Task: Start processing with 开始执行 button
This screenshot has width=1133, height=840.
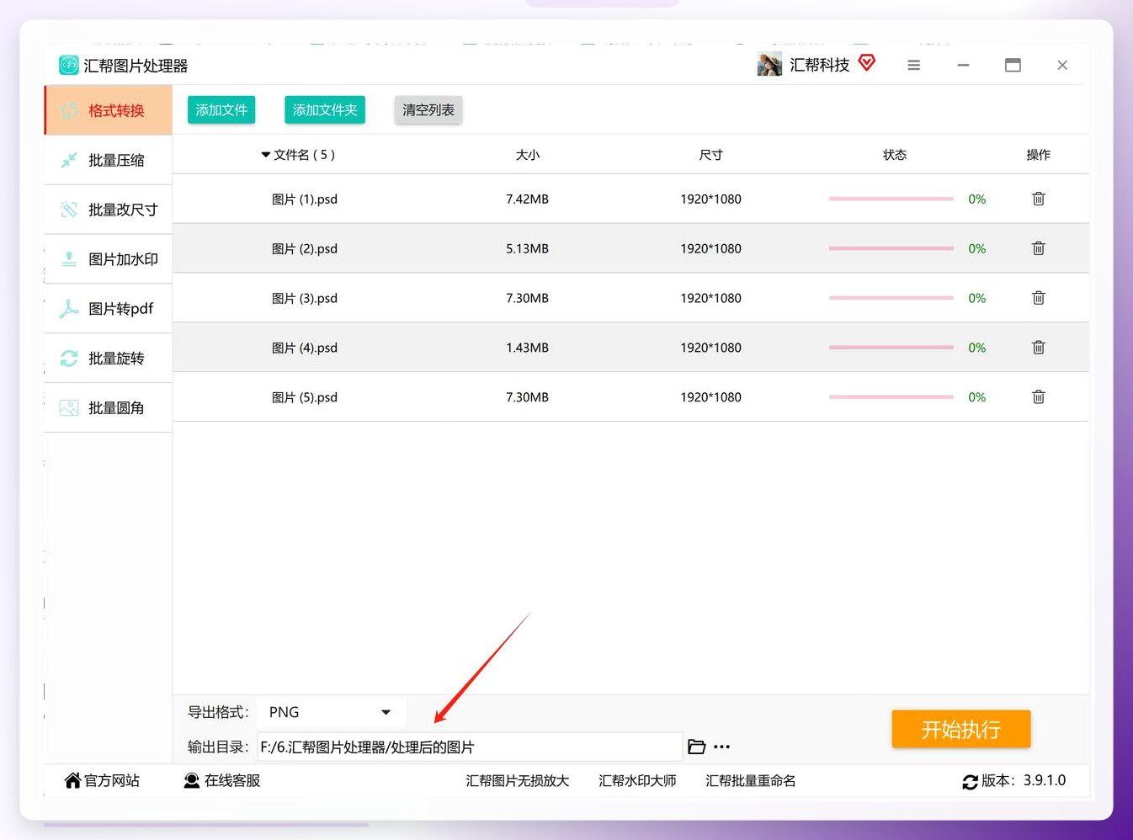Action: pos(961,729)
